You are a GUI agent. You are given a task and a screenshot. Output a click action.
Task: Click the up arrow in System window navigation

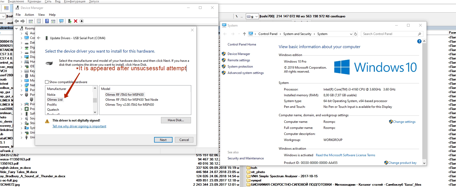click(x=244, y=34)
